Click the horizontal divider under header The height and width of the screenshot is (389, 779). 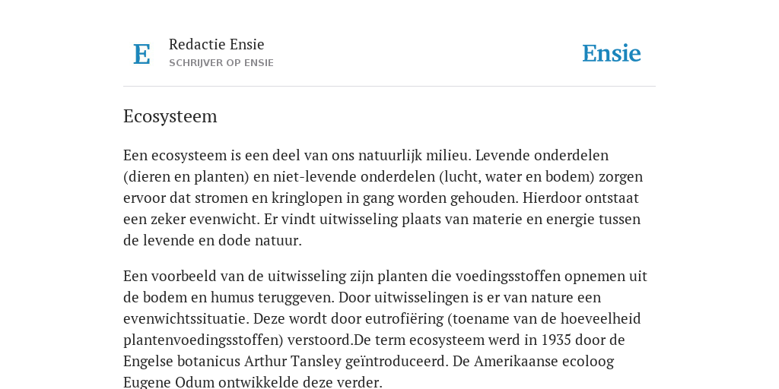pos(389,87)
